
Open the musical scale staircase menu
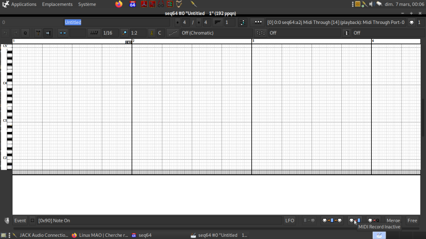coord(173,33)
